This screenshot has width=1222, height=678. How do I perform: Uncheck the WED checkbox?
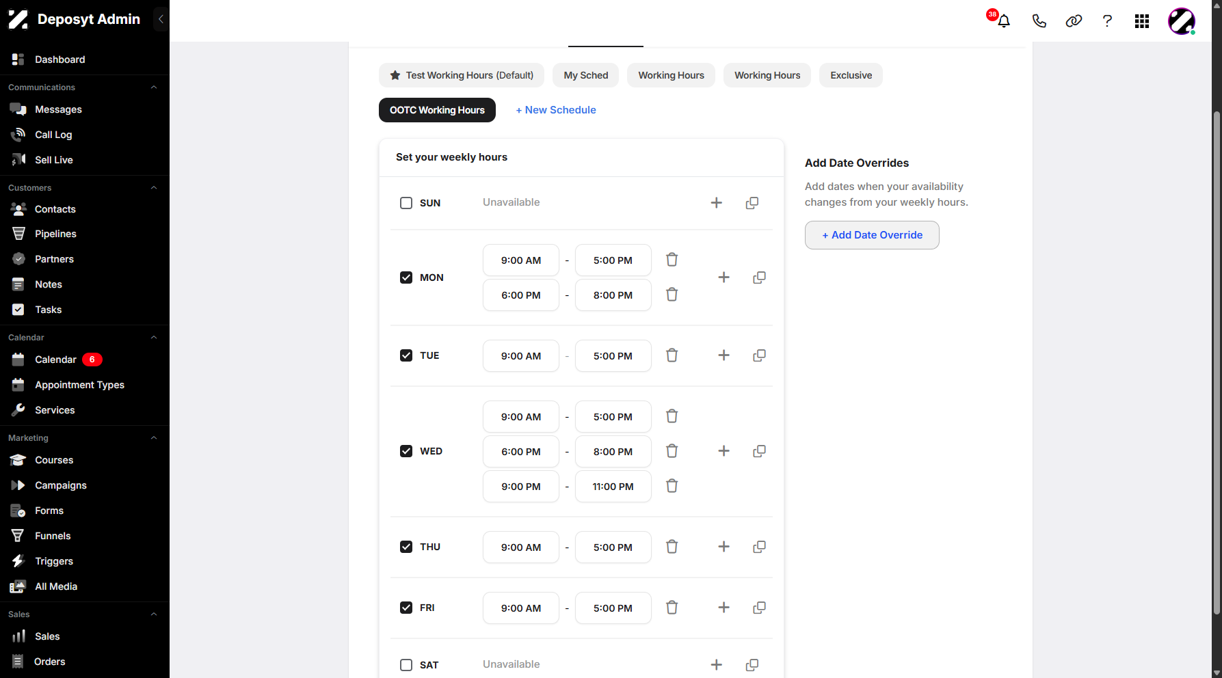click(x=406, y=451)
